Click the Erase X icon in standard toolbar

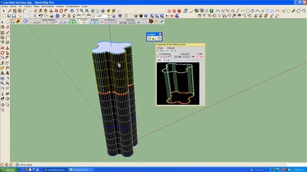tap(35, 16)
